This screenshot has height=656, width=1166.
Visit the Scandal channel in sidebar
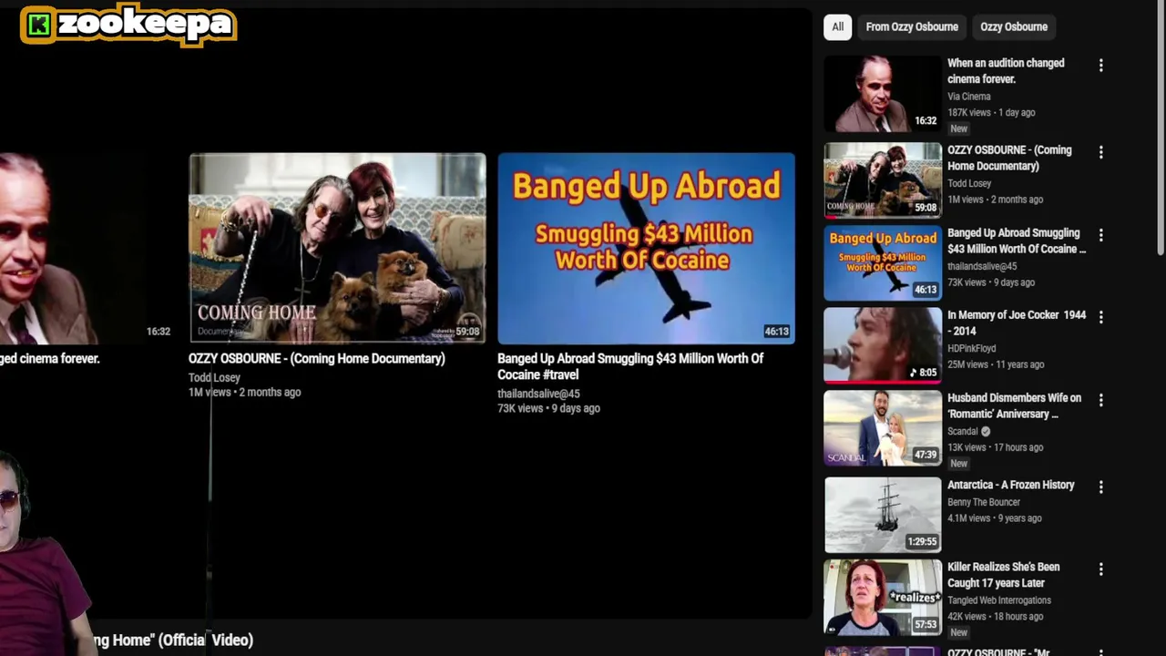click(962, 432)
